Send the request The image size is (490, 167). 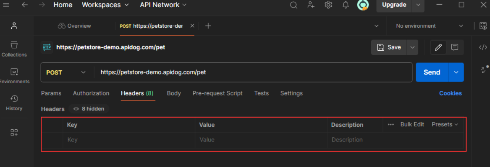[432, 72]
